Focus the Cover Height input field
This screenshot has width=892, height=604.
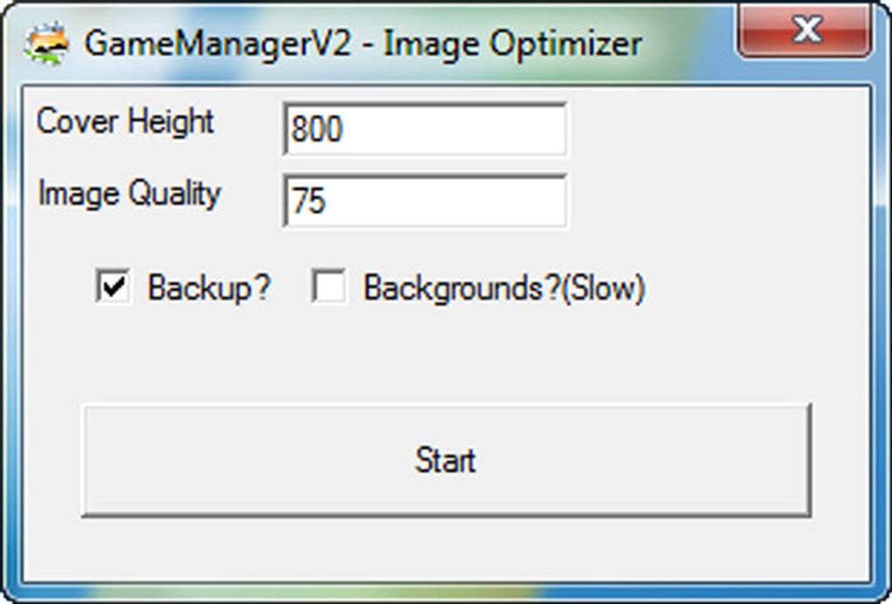click(x=425, y=129)
